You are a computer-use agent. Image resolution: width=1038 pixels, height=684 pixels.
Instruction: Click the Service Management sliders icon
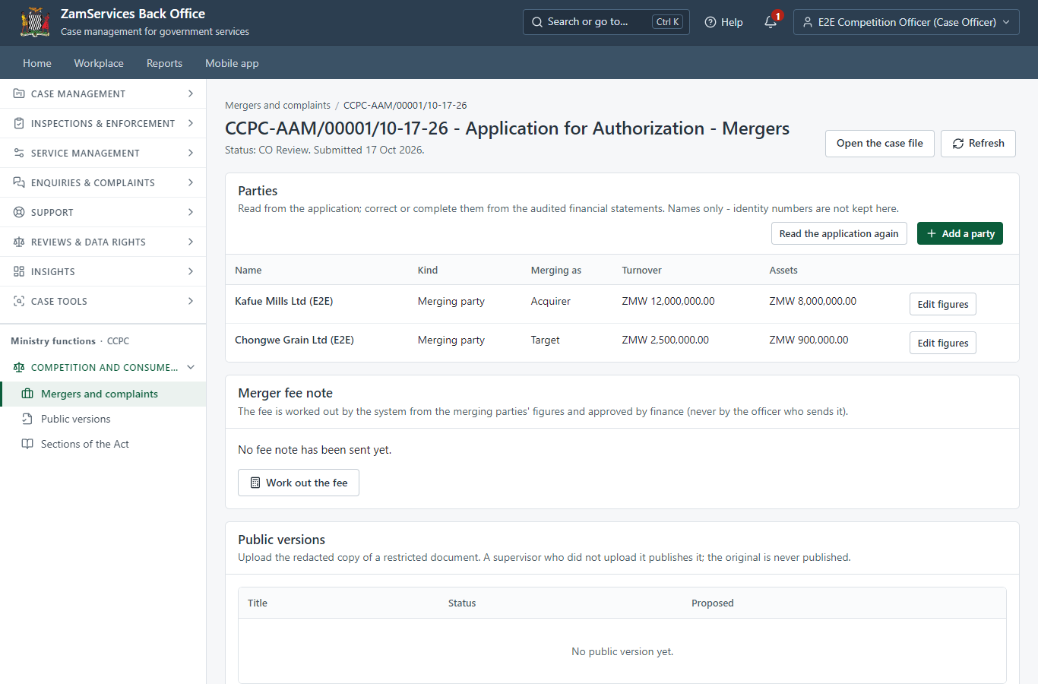click(x=19, y=153)
